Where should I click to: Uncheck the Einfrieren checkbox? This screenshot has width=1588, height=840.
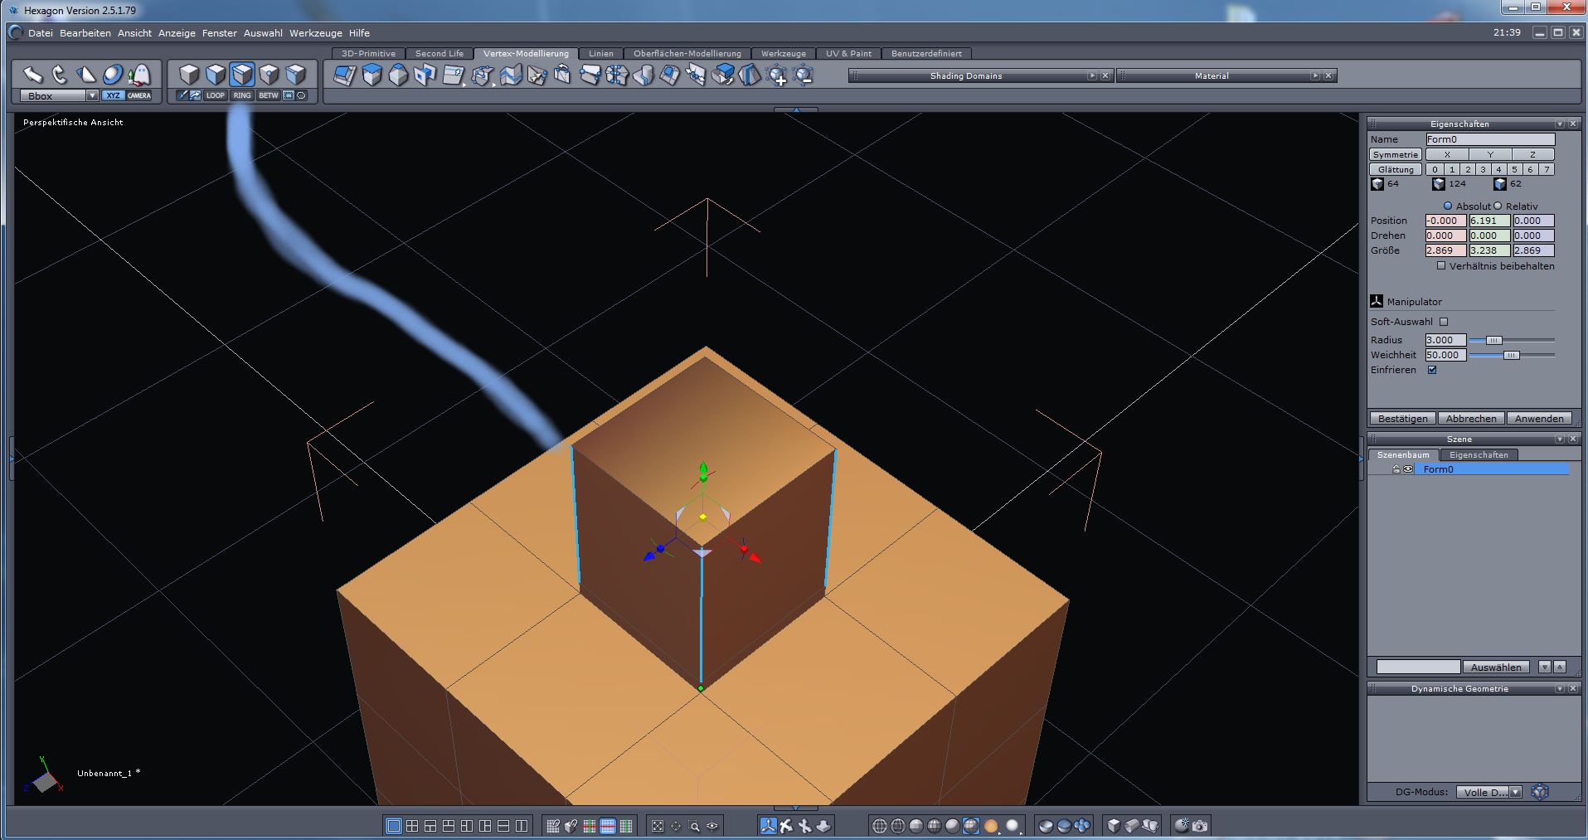click(x=1432, y=370)
